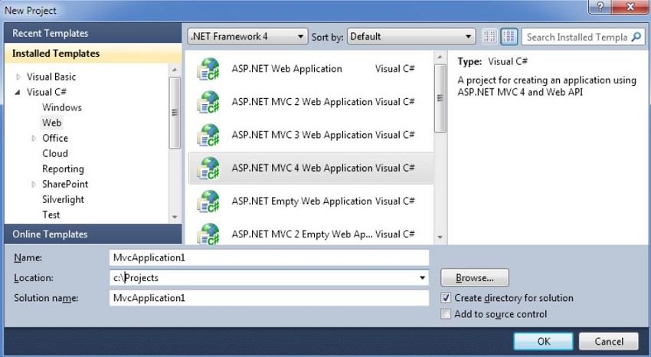The image size is (651, 357).
Task: Open the dialog help question mark button
Action: tap(600, 7)
